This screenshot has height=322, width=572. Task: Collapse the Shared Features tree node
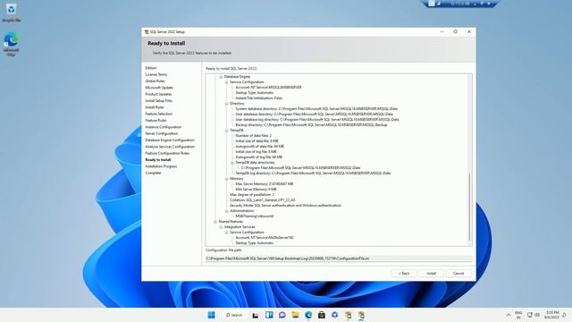point(214,222)
